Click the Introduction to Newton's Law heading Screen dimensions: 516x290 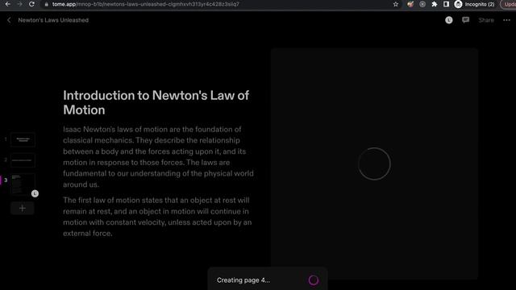pyautogui.click(x=156, y=102)
